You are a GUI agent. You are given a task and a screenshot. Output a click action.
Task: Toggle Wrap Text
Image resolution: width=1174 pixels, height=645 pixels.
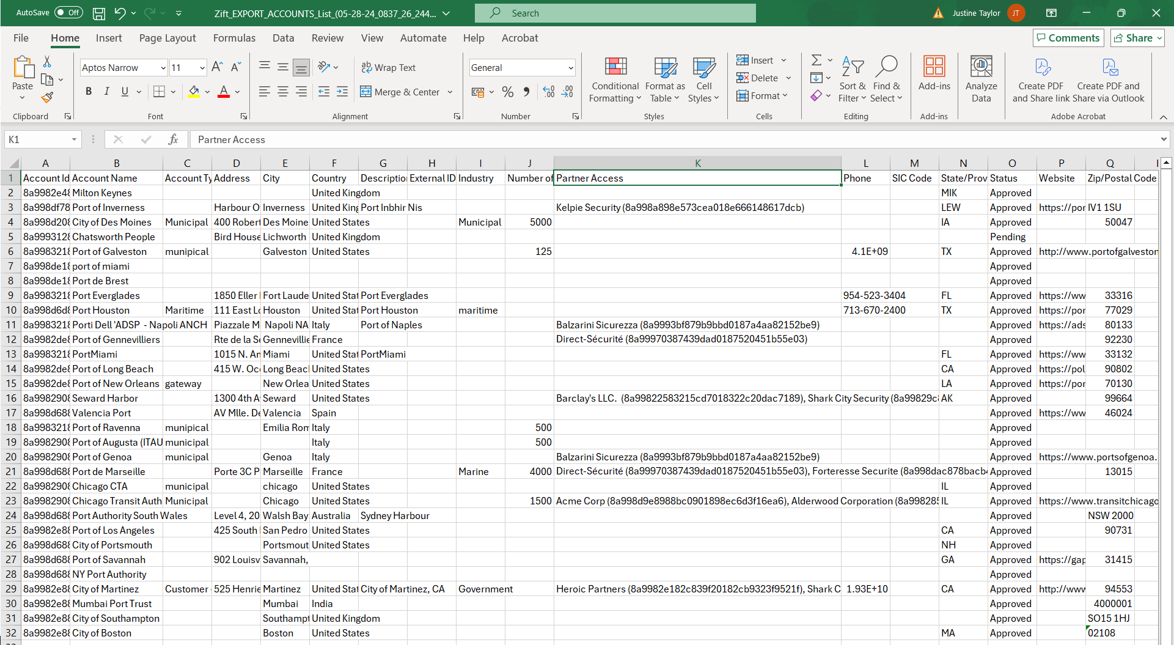pos(388,67)
